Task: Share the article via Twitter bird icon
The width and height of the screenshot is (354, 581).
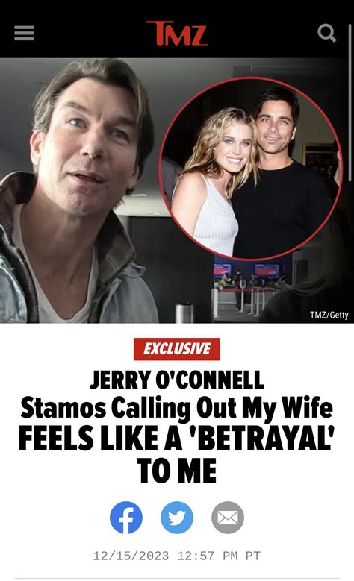Action: 177,518
